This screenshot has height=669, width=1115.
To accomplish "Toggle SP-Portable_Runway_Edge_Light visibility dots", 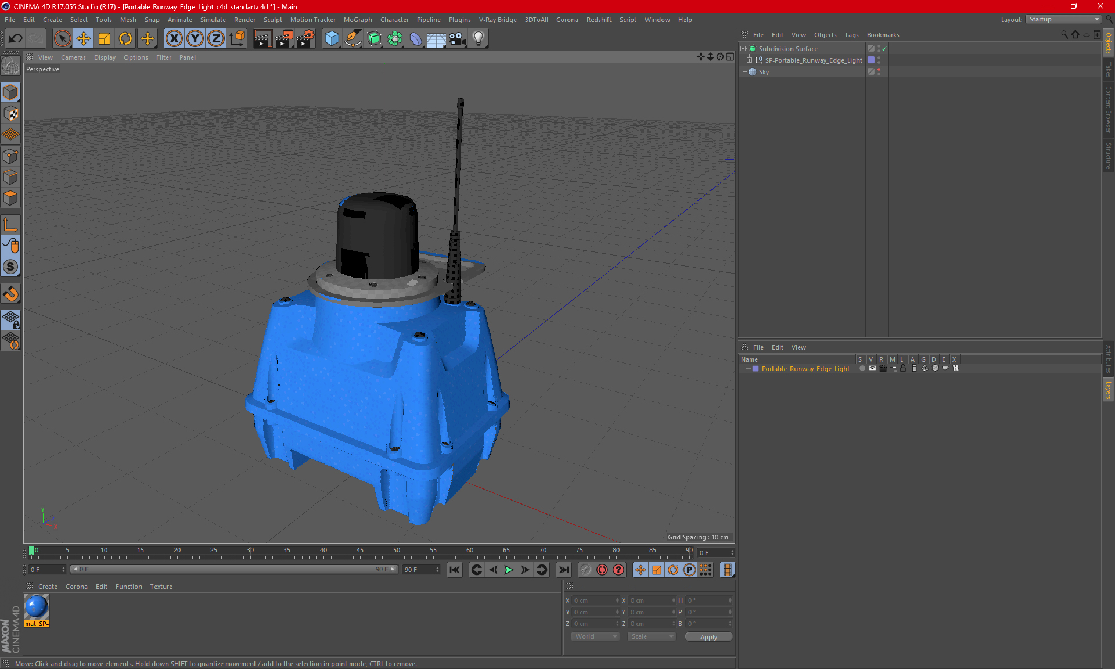I will coord(879,60).
